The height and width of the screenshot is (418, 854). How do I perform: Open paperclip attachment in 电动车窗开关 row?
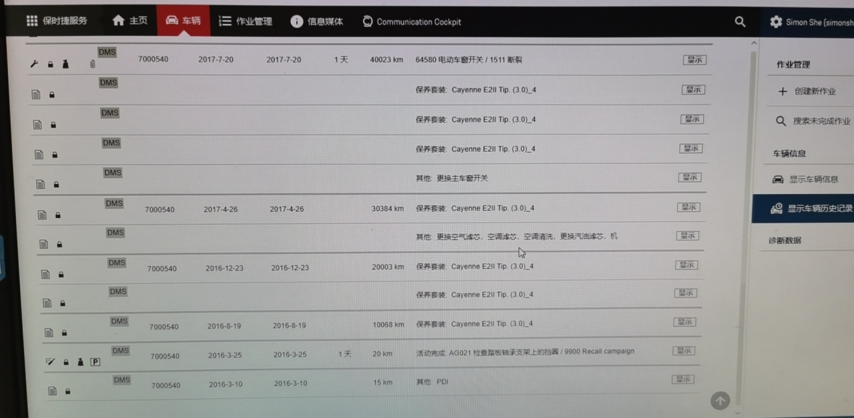93,65
